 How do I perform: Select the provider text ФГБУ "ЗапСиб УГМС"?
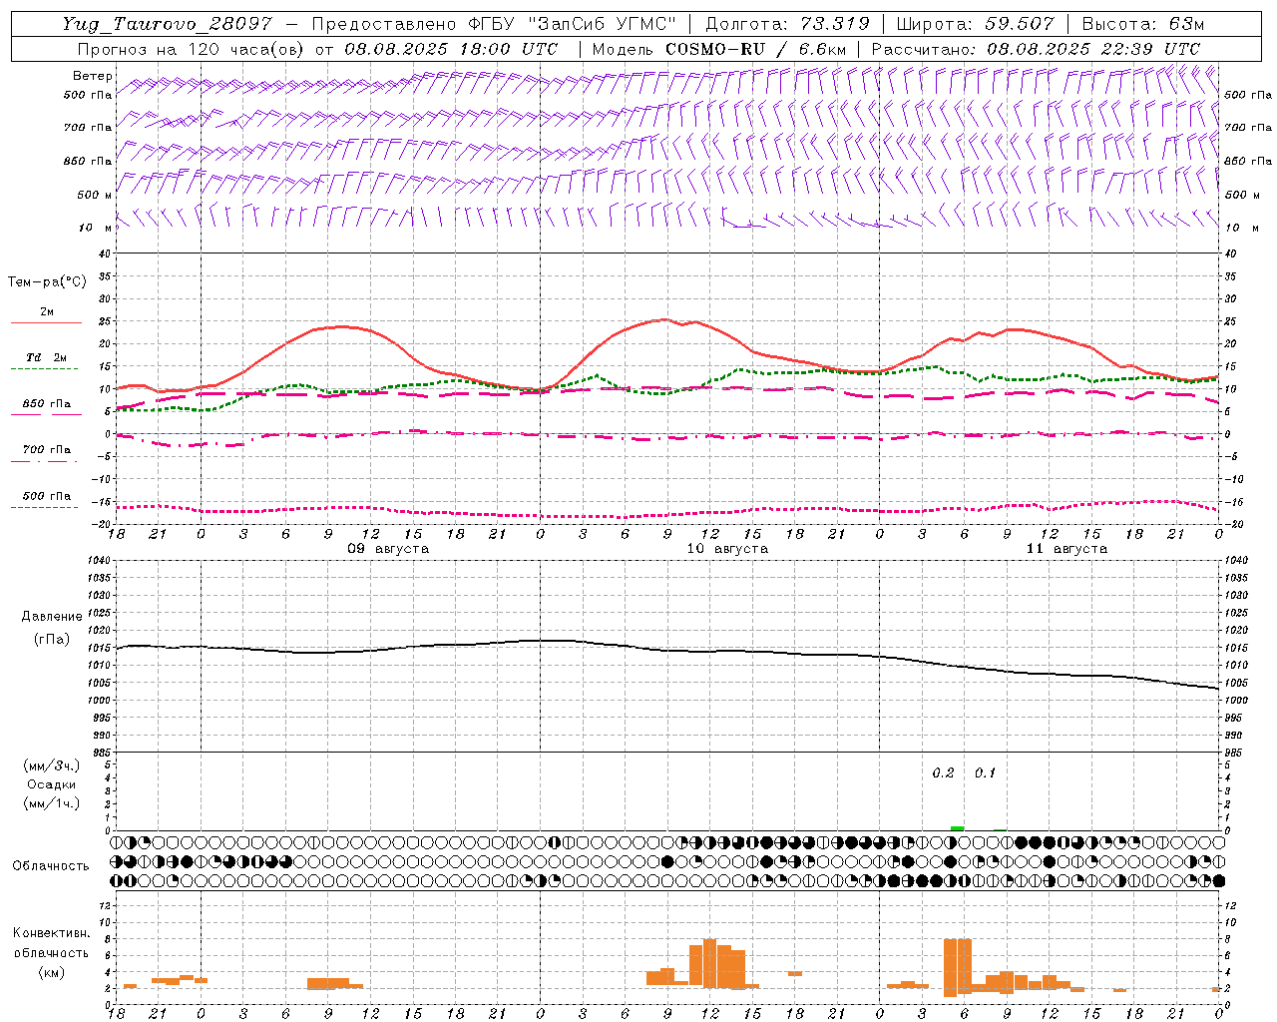point(572,24)
